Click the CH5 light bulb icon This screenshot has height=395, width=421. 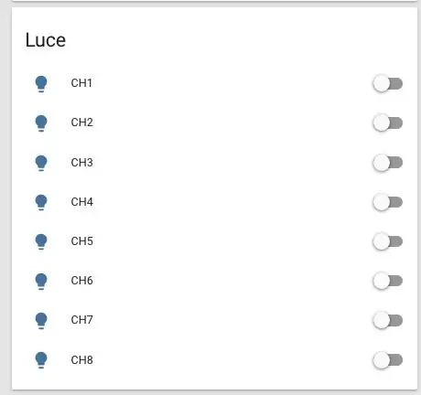(x=41, y=241)
